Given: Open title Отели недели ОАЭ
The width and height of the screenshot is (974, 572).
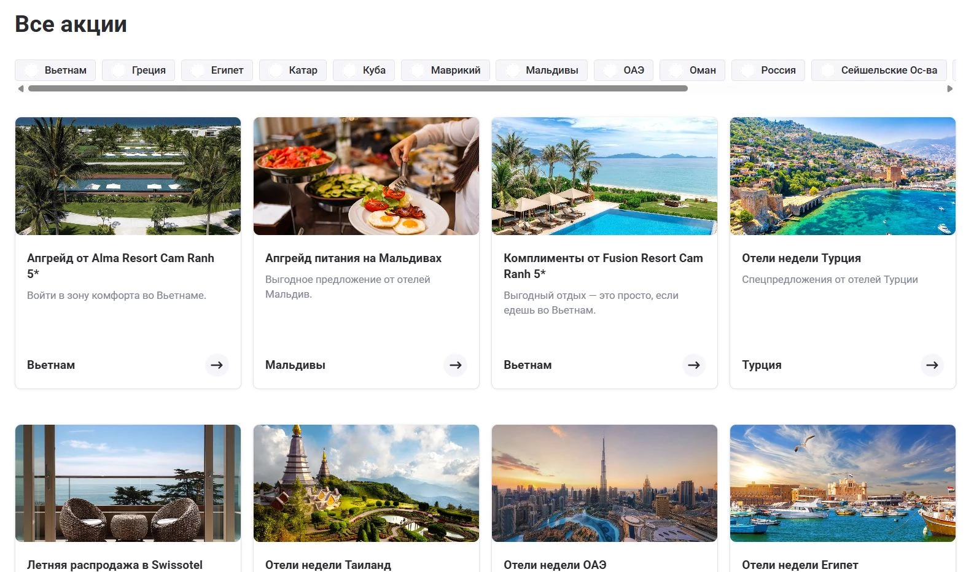Looking at the screenshot, I should pyautogui.click(x=555, y=565).
